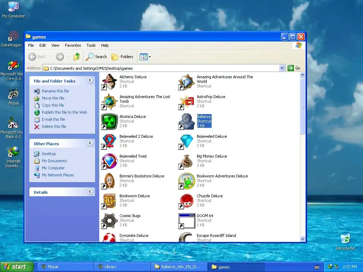The width and height of the screenshot is (363, 272).
Task: Select Amazing Adventures The Lost Tomb icon
Action: click(109, 102)
